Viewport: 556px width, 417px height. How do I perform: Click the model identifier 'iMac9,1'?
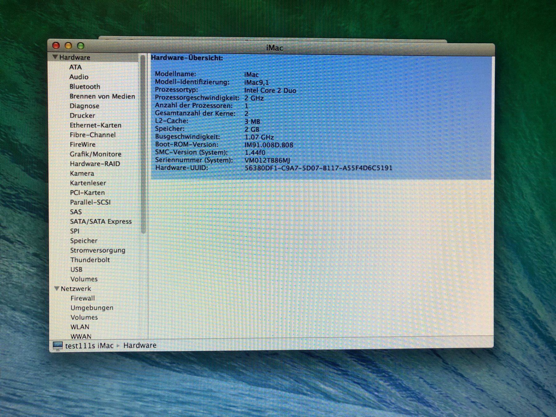256,82
